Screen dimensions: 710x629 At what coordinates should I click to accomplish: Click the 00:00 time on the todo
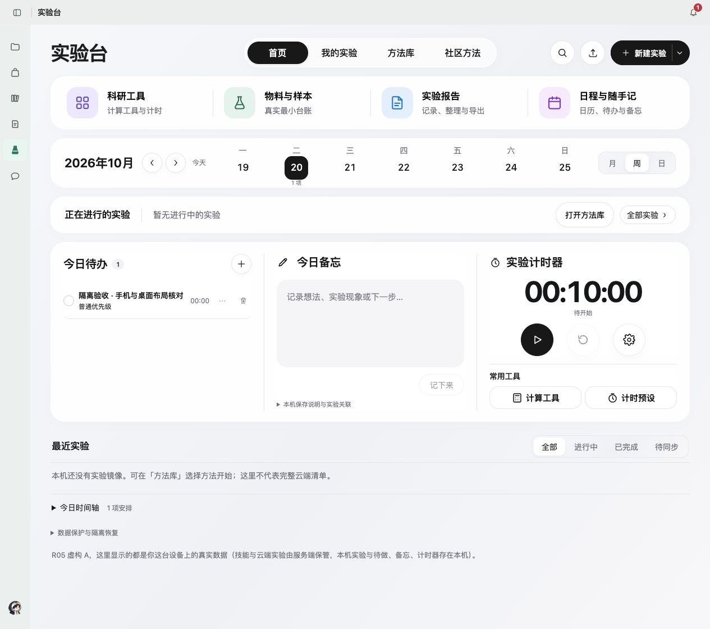pyautogui.click(x=200, y=301)
